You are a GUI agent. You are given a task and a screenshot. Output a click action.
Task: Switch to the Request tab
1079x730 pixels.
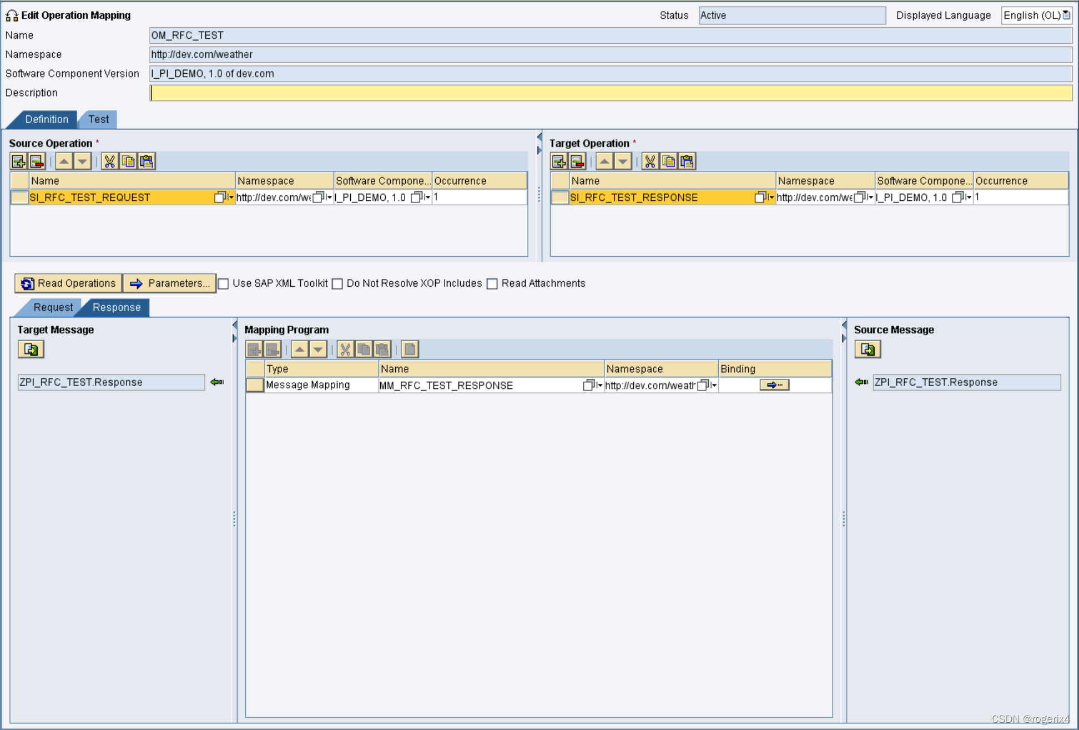[53, 307]
